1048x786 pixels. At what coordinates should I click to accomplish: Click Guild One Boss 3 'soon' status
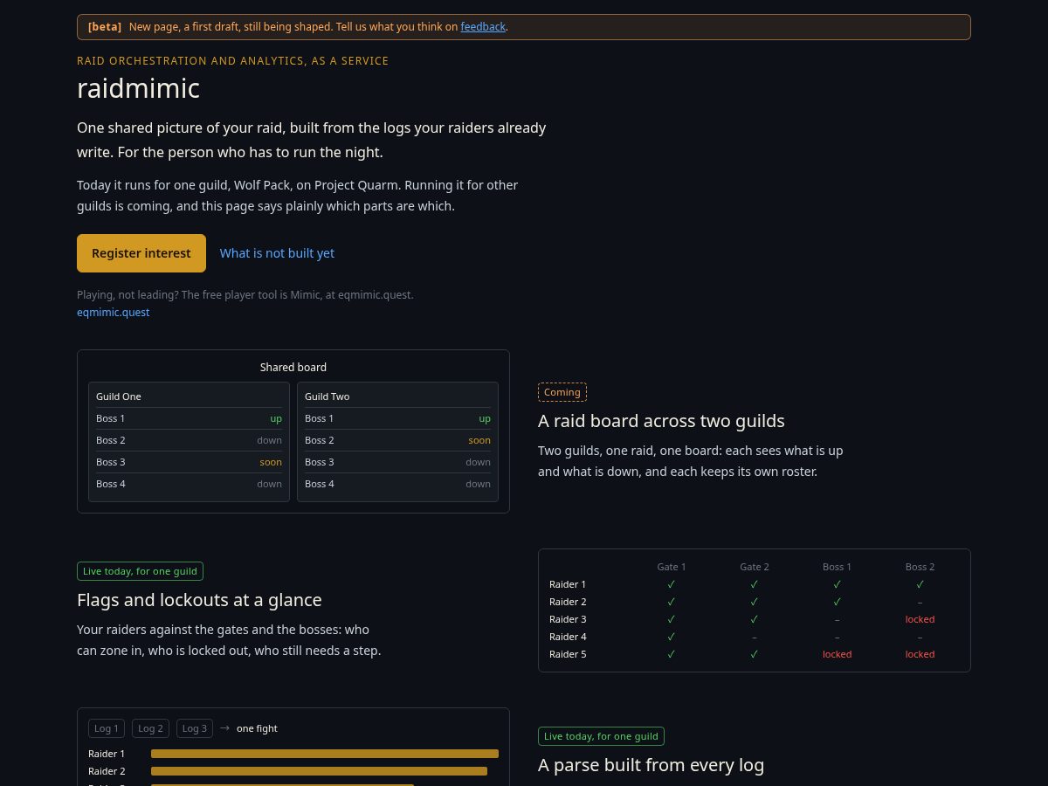click(271, 462)
